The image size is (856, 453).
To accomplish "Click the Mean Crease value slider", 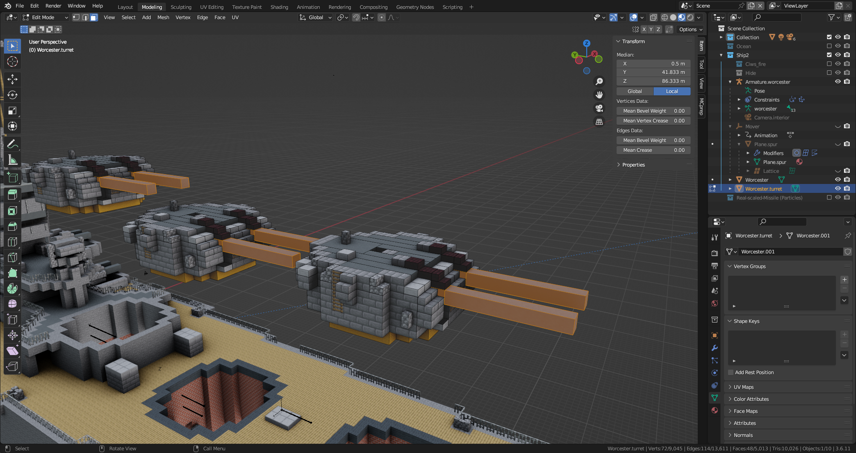I will click(654, 150).
